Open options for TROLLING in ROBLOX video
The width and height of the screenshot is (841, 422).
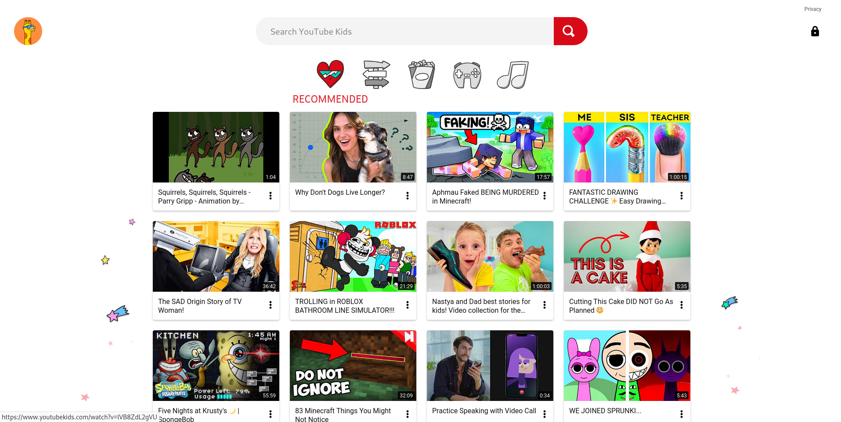point(408,305)
